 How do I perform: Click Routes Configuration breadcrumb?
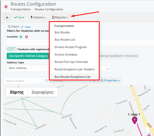[x=49, y=9]
